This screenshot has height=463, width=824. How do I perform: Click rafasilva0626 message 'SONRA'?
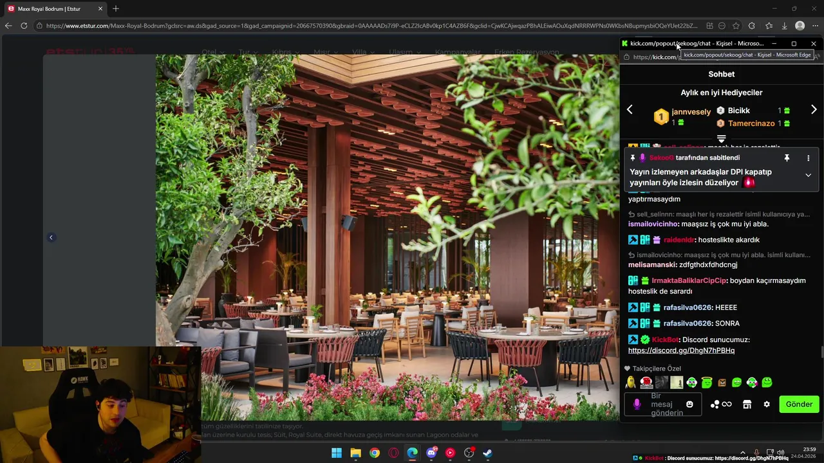pos(727,323)
